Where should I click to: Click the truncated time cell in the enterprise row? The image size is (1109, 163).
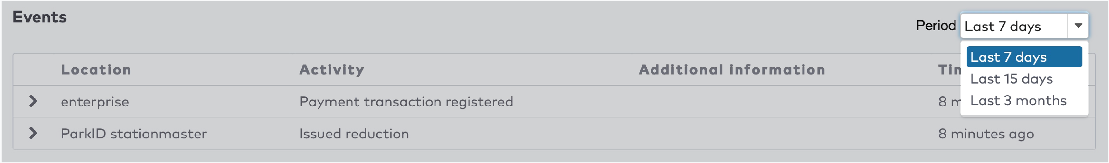949,102
